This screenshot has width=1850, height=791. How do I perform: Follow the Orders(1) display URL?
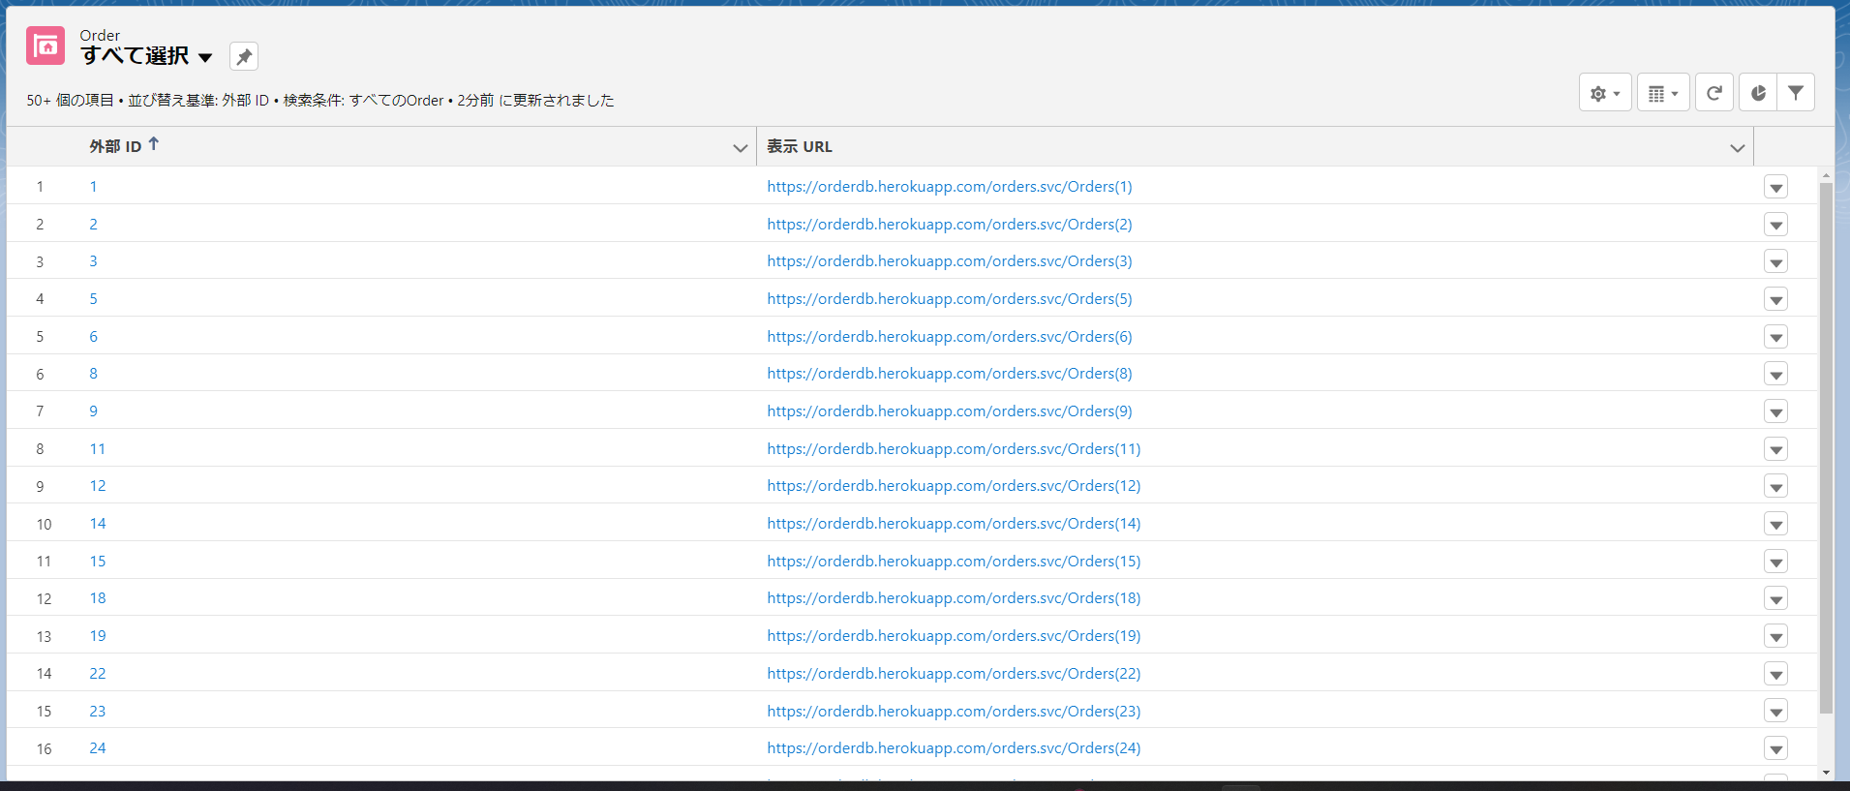tap(950, 187)
